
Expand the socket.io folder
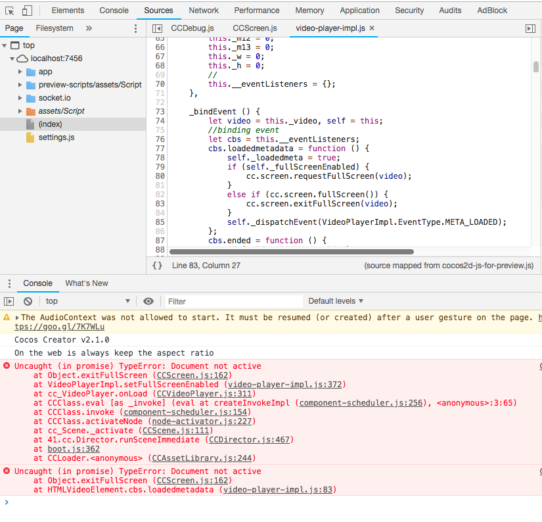[20, 98]
